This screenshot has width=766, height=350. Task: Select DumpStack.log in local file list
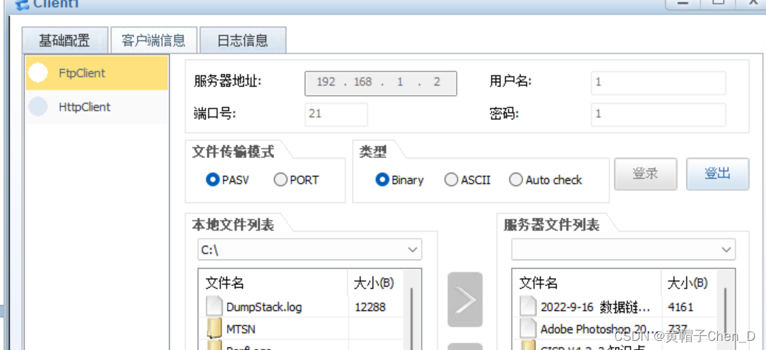[x=264, y=307]
